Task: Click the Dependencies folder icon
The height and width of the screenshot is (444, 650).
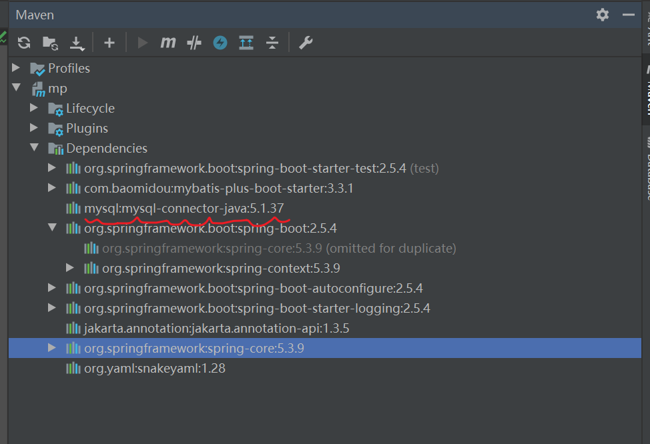Action: click(56, 148)
